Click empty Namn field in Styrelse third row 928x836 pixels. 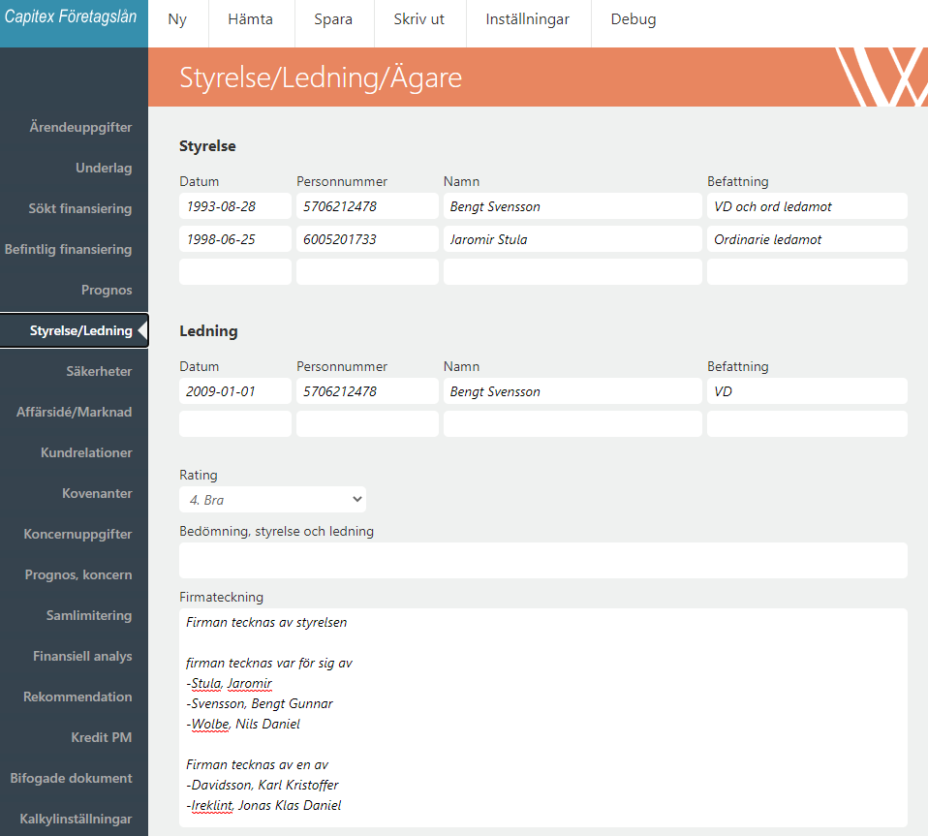point(572,272)
